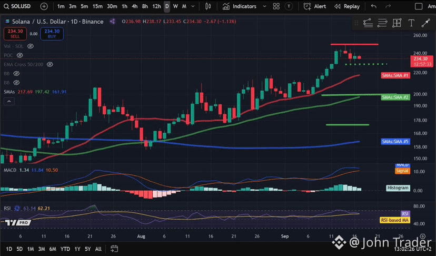Viewport: 436px width, 256px height.
Task: Select the grid measure drawing tool
Action: tap(397, 23)
